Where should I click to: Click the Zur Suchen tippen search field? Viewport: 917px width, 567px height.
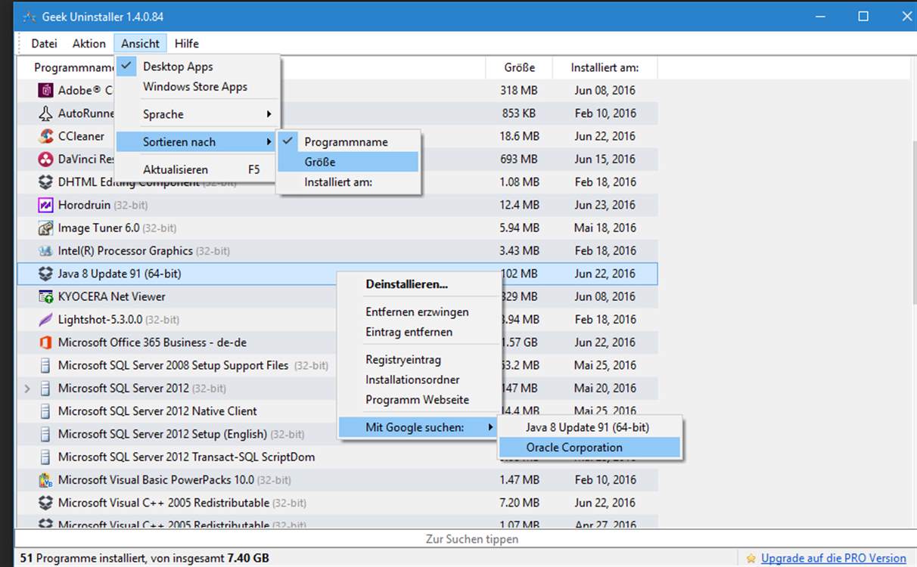pyautogui.click(x=466, y=539)
